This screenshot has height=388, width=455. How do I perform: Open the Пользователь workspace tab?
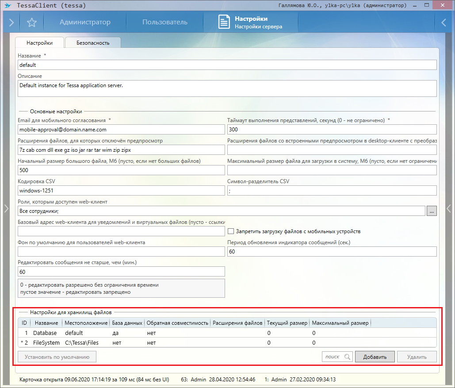pos(165,23)
